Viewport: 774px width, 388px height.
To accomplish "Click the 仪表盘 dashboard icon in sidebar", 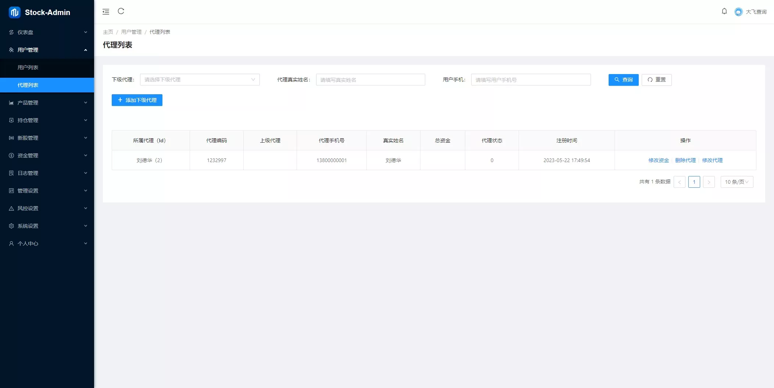I will click(x=11, y=32).
